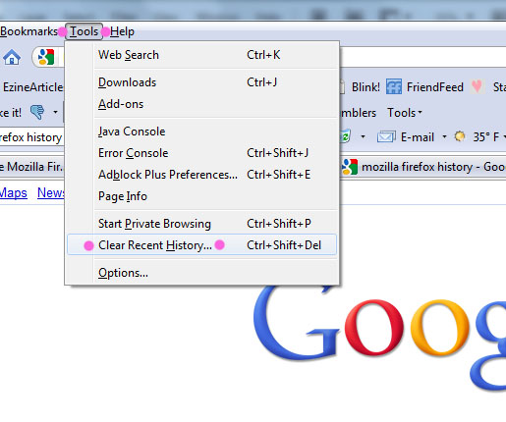Switch to the Mozilla Fir... tab
This screenshot has height=422, width=506.
31,167
